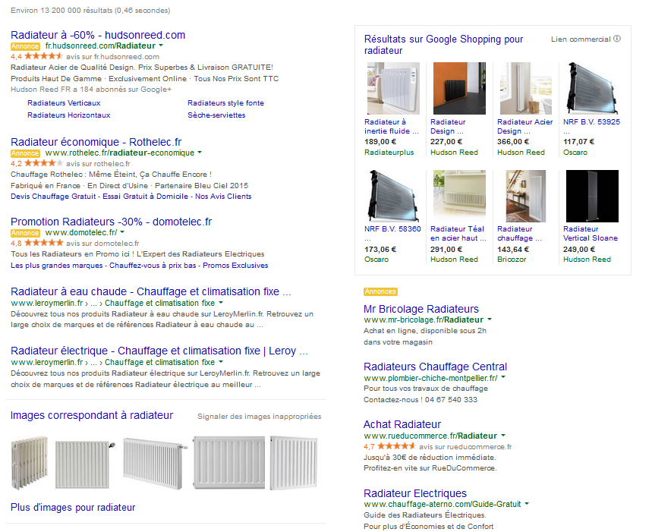Viewport: 652px width, 532px height.
Task: Open Radiateur électrique Leroy Merlin result title
Action: (159, 351)
